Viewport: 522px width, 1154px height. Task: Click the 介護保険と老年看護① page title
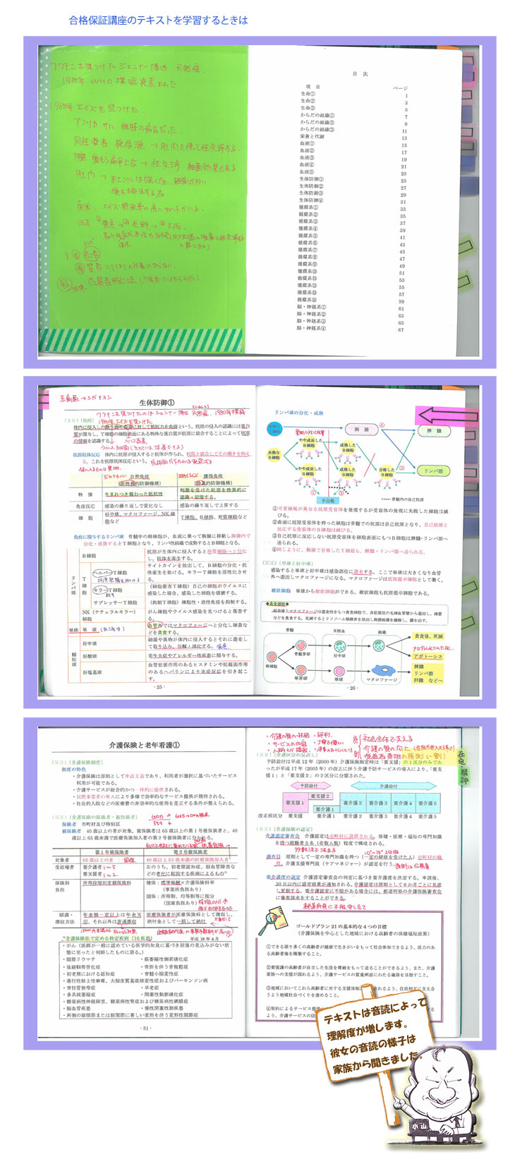tap(144, 745)
